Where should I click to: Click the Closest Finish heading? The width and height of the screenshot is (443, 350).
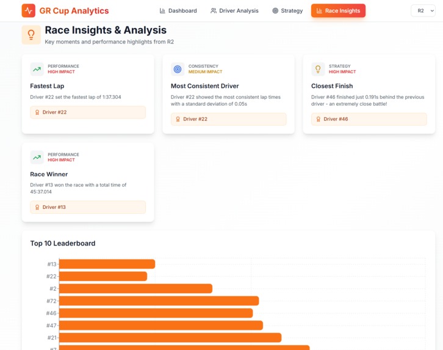point(332,86)
